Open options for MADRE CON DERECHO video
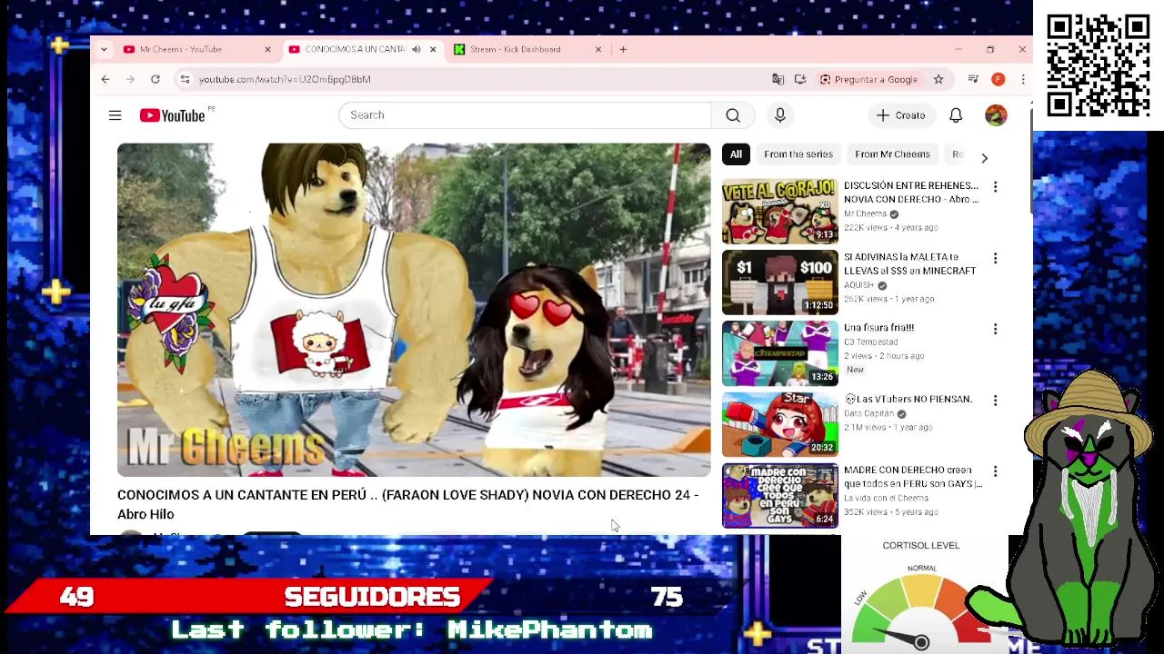Viewport: 1164px width, 654px height. pyautogui.click(x=995, y=471)
